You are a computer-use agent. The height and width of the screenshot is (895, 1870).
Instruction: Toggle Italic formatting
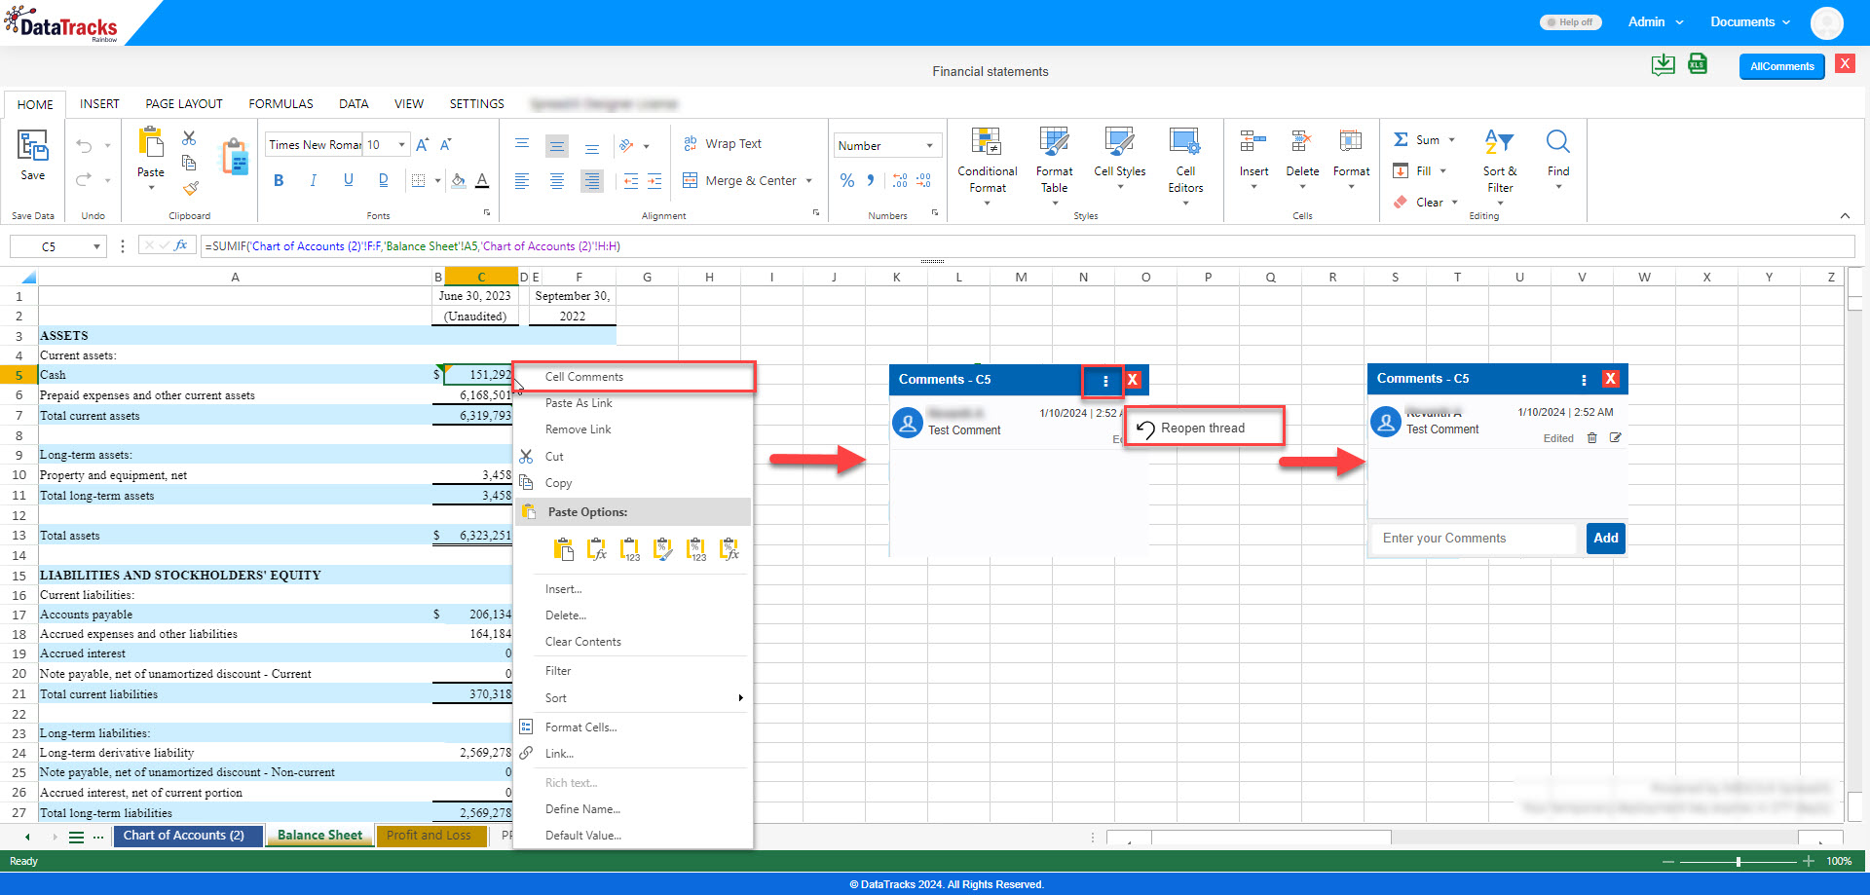[313, 180]
